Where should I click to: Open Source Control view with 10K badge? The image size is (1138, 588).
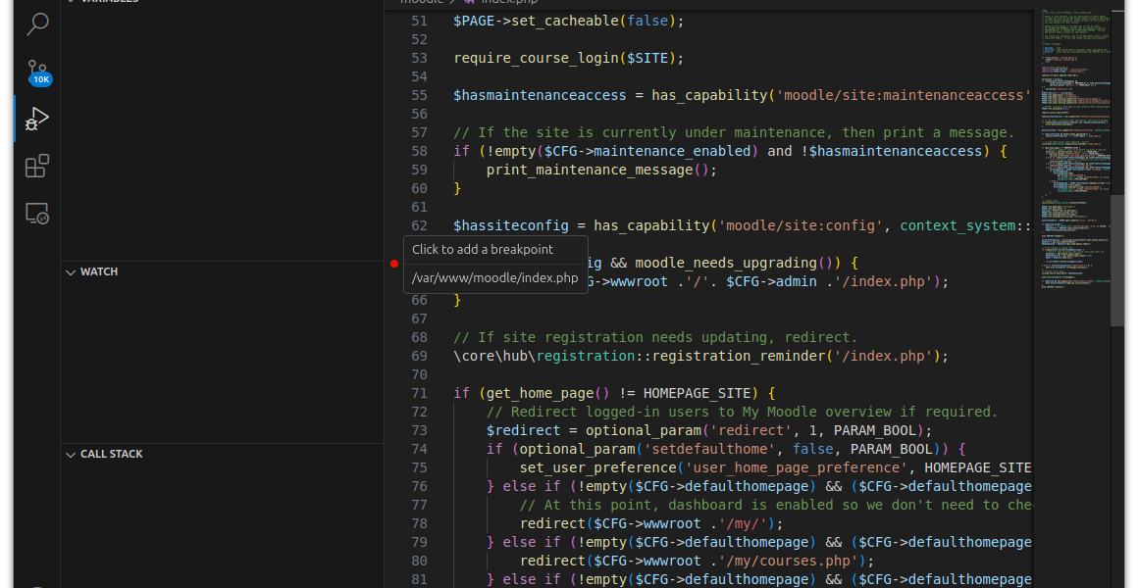(x=37, y=72)
